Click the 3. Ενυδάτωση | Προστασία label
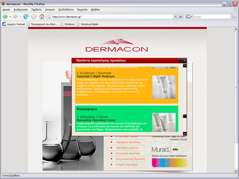Screen dimensions: 239x179 (94, 73)
